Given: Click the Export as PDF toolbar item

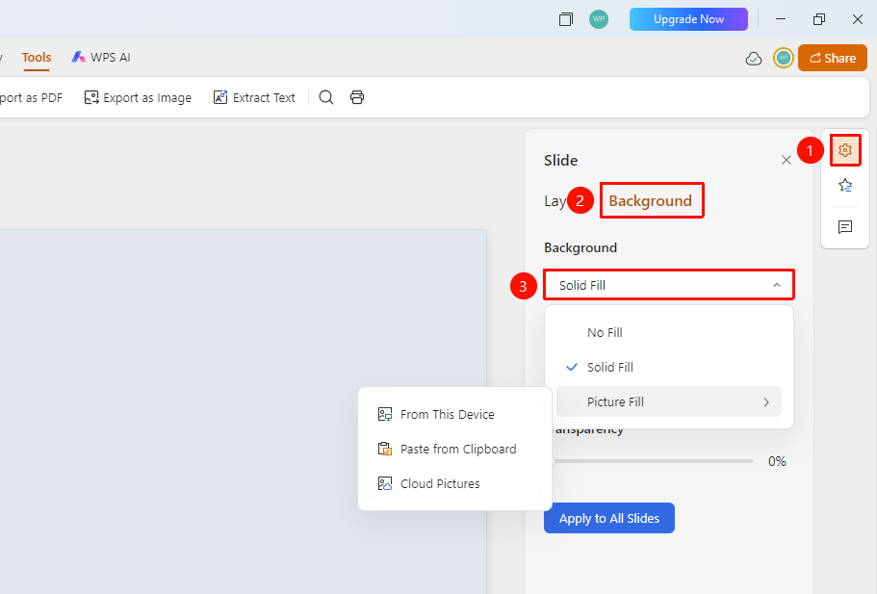Looking at the screenshot, I should click(30, 97).
